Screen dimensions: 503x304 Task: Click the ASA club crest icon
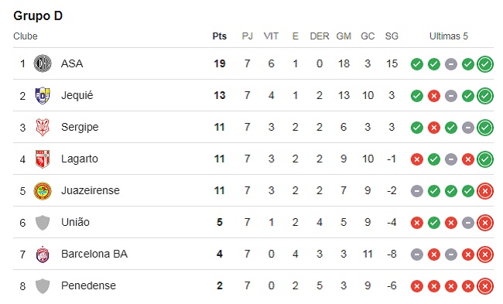pyautogui.click(x=43, y=63)
